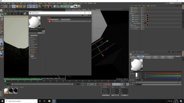Screen dimensions: 184x103
Task: Select the Move tool in the toolbar
Action: coord(14,6)
